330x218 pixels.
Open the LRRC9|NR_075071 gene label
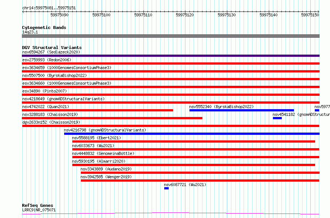39,210
